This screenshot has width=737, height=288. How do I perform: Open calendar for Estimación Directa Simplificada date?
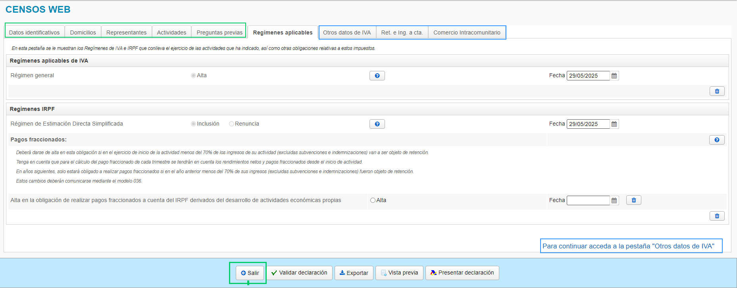point(614,124)
